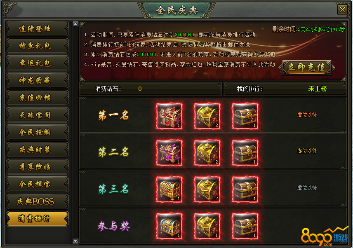Click third place ornate gold chest reward
This screenshot has height=248, width=353.
(x=169, y=190)
